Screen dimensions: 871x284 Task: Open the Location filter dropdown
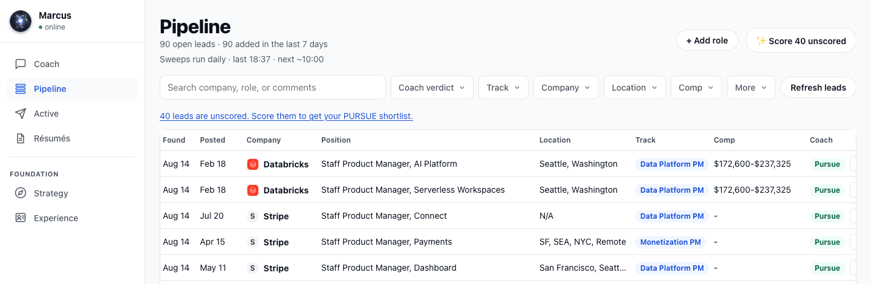click(x=634, y=88)
